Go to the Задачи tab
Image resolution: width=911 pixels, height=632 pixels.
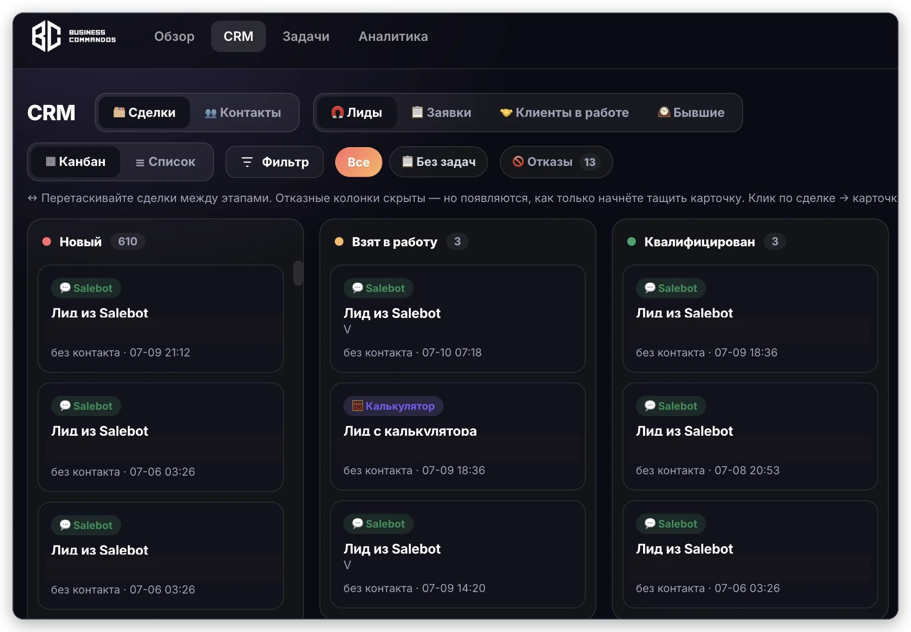(x=306, y=36)
